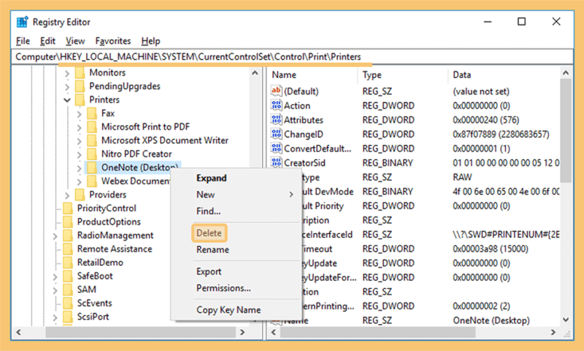
Task: Expand the Microsoft Print to PDF key
Action: tap(80, 127)
